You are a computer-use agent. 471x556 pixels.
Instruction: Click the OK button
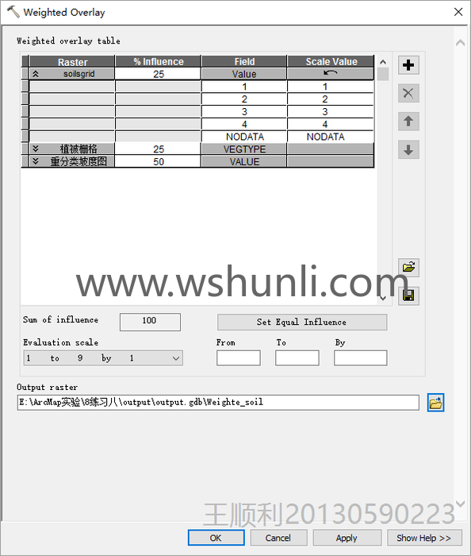[x=216, y=538]
